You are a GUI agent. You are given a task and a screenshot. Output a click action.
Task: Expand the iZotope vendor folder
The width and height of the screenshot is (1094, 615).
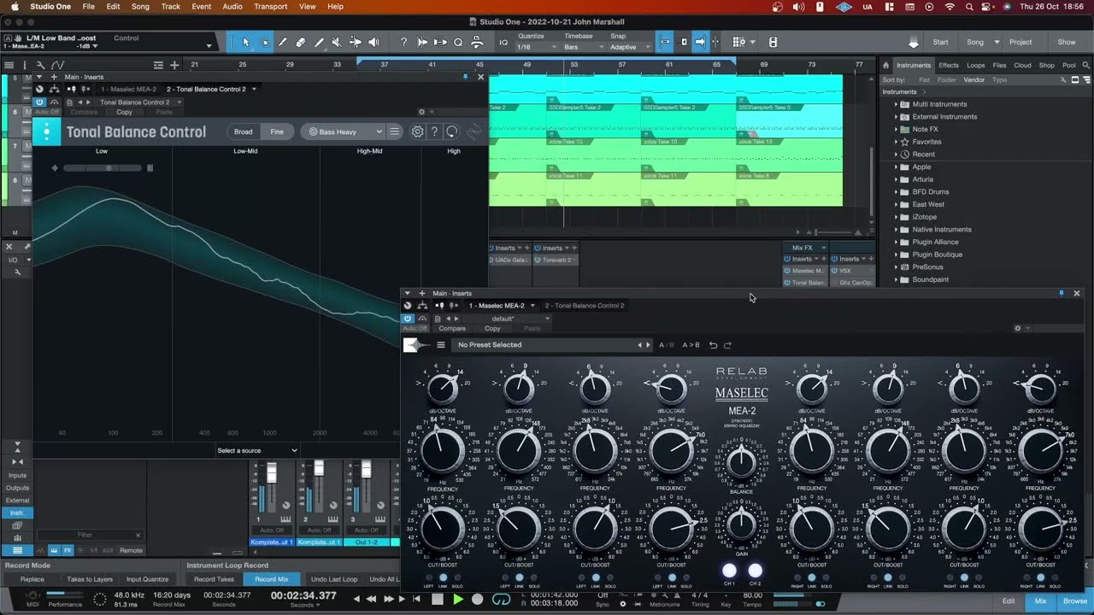point(897,217)
